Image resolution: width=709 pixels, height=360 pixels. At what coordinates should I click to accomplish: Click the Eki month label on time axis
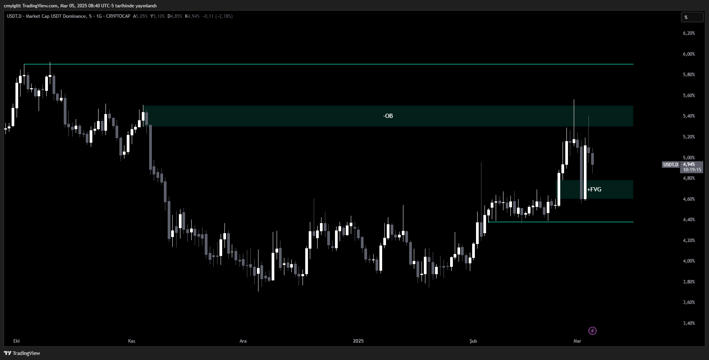coord(16,341)
